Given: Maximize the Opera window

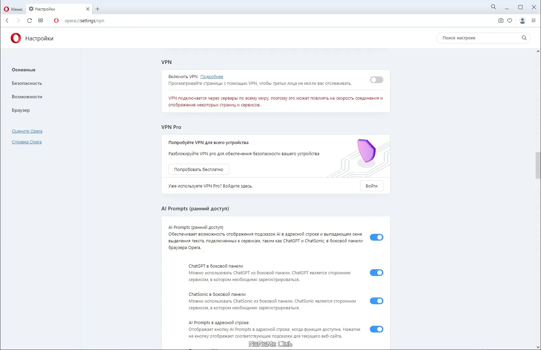Looking at the screenshot, I should (x=520, y=7).
